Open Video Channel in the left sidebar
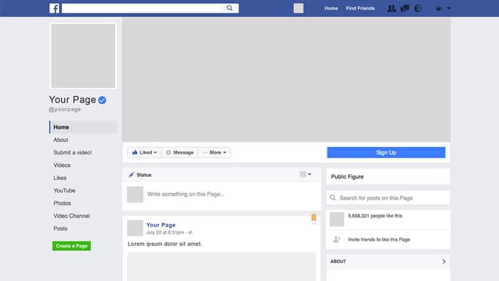 coord(72,216)
